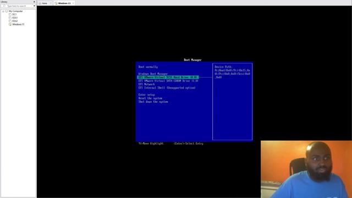Click the Library search input field
The height and width of the screenshot is (198, 352).
(18, 6)
